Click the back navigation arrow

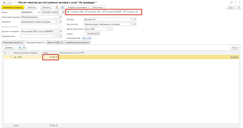tap(4, 2)
